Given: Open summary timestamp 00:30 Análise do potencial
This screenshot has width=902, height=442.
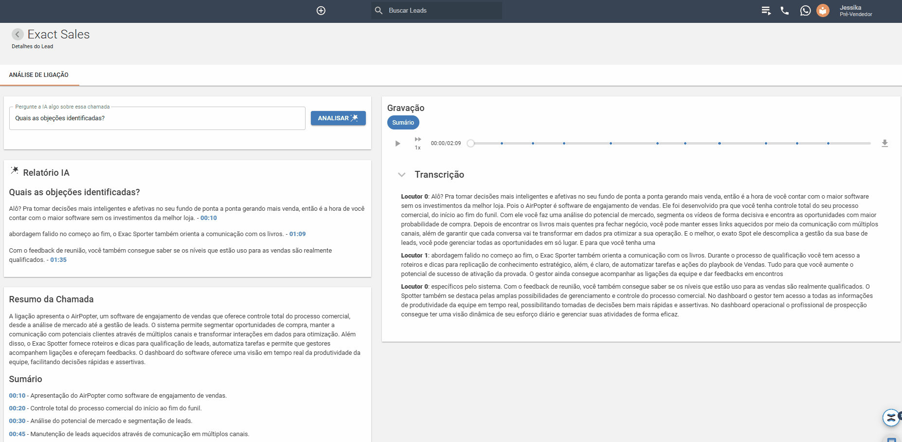Looking at the screenshot, I should pyautogui.click(x=17, y=421).
